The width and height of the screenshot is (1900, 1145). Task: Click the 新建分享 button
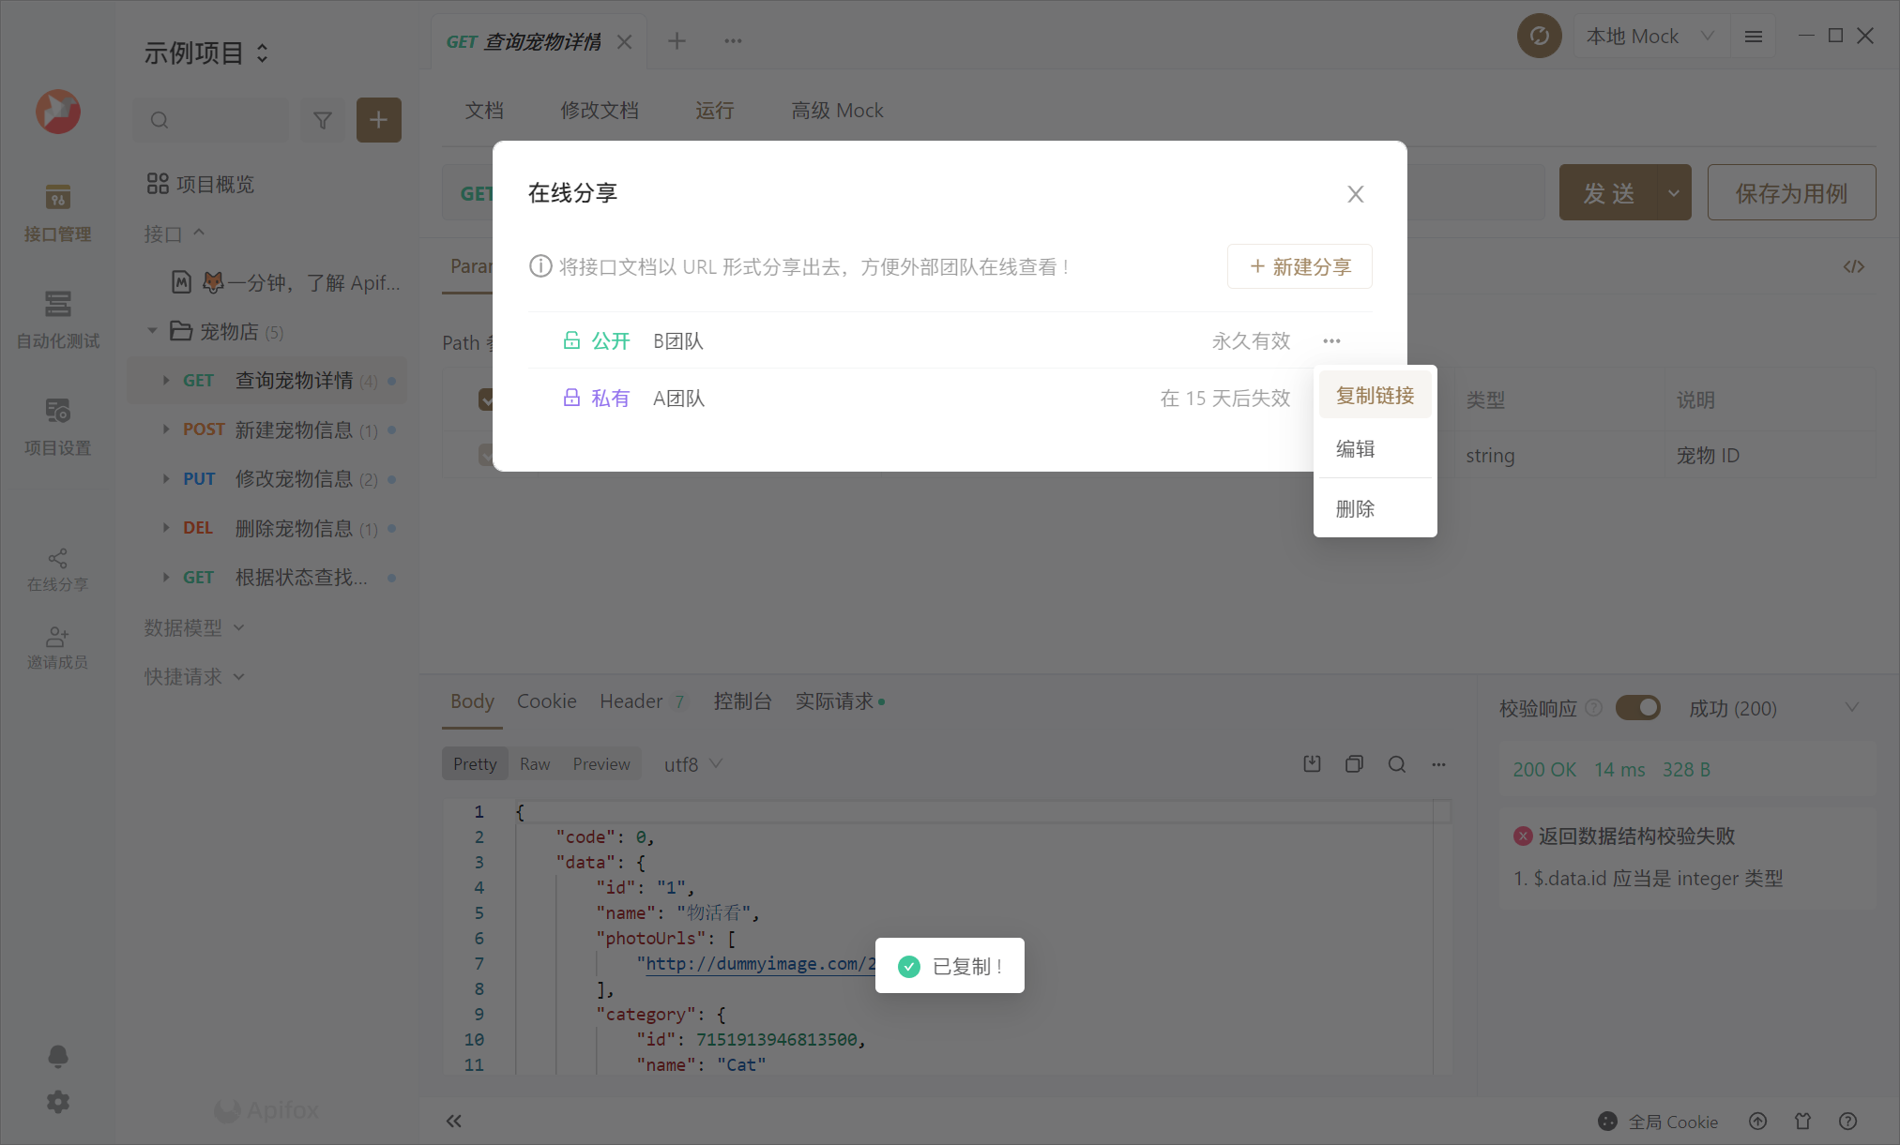[x=1300, y=266]
